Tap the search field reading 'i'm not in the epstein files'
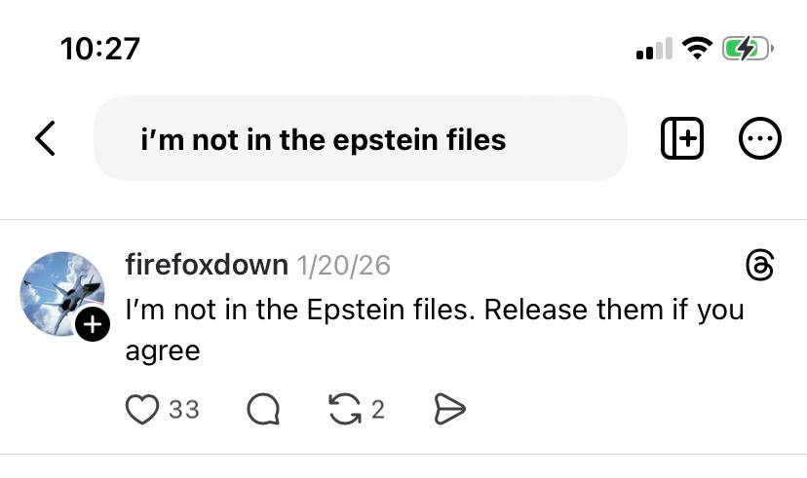This screenshot has height=478, width=807. click(x=360, y=139)
